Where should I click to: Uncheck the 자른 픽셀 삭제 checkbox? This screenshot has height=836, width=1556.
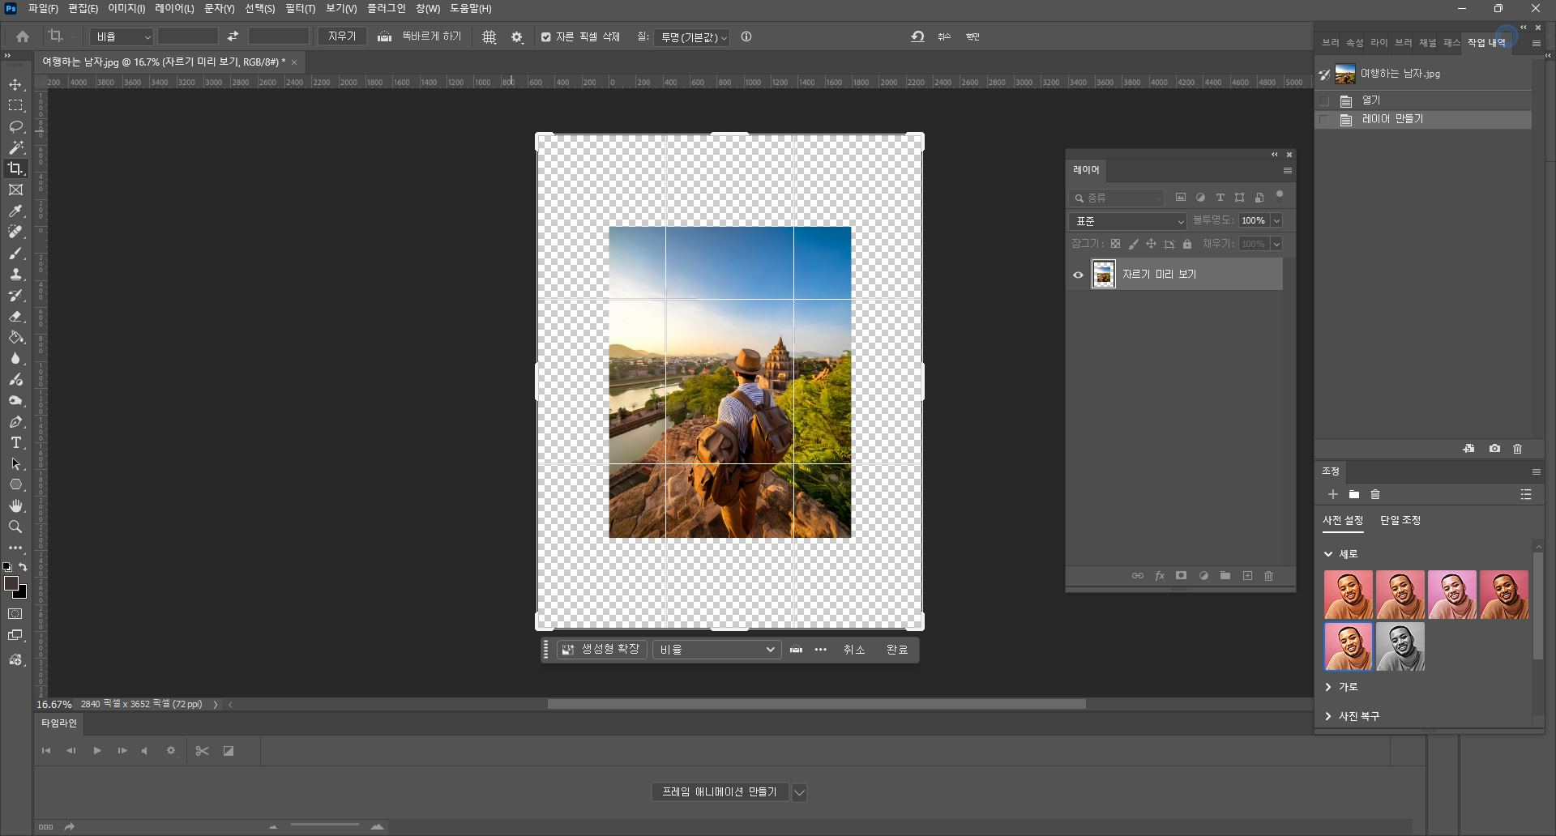coord(546,37)
